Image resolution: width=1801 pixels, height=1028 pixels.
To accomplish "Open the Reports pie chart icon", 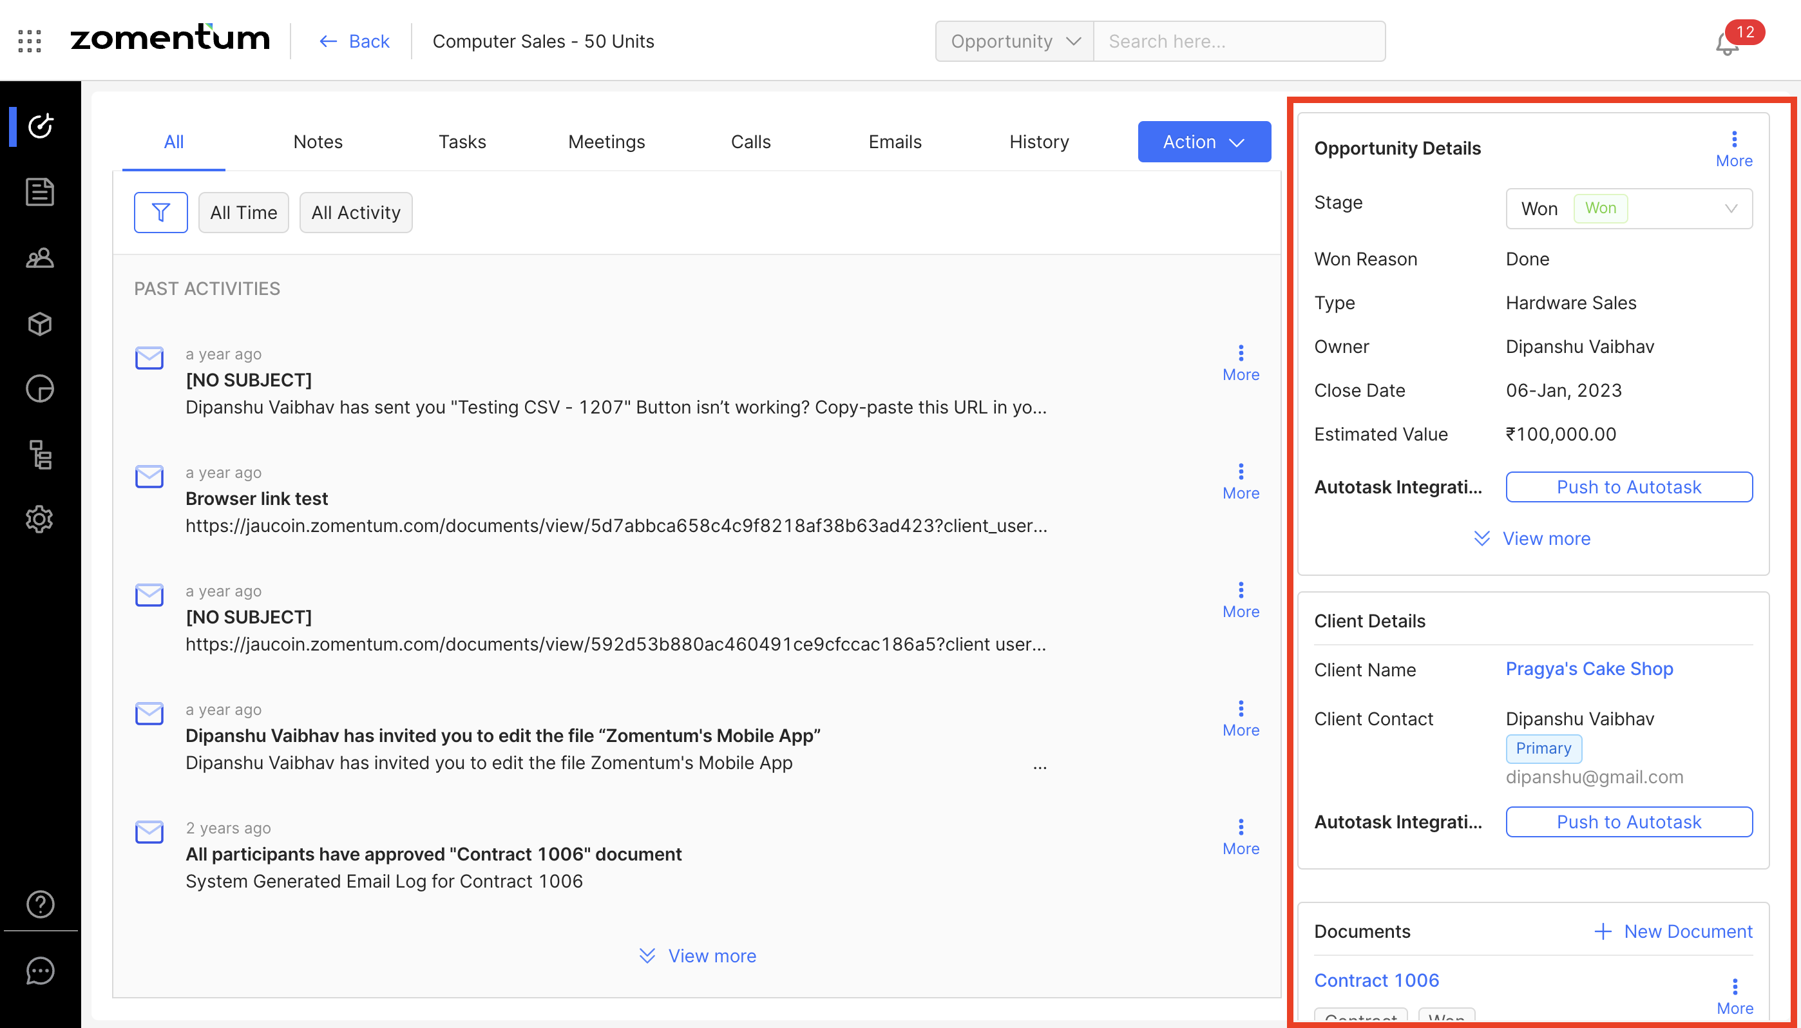I will [39, 389].
